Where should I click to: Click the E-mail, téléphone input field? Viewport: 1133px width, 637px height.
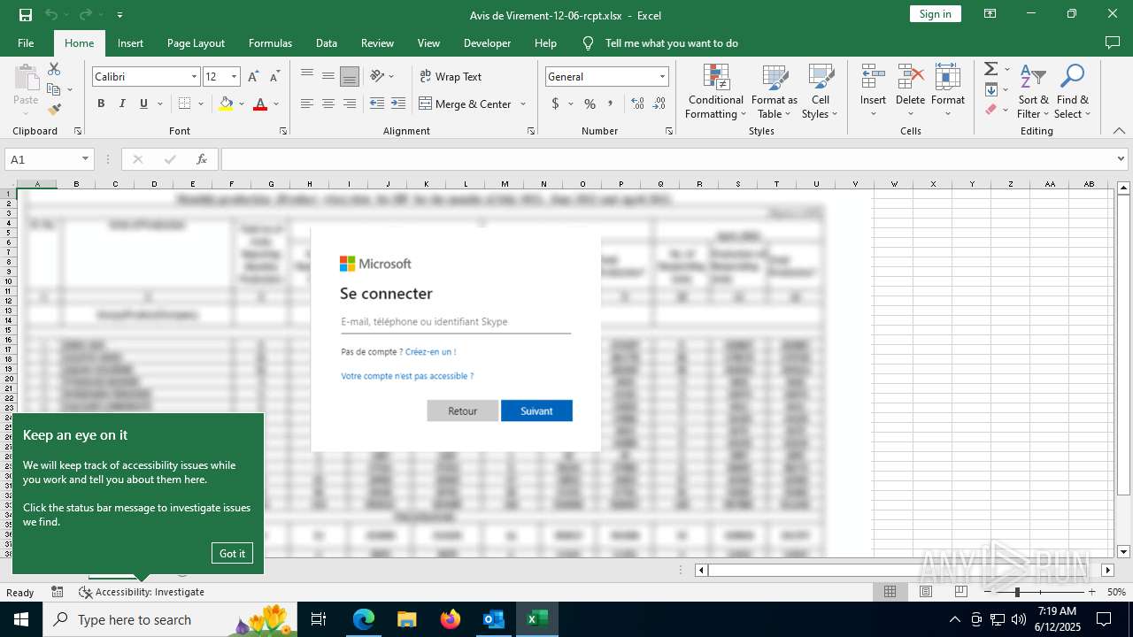pos(456,322)
